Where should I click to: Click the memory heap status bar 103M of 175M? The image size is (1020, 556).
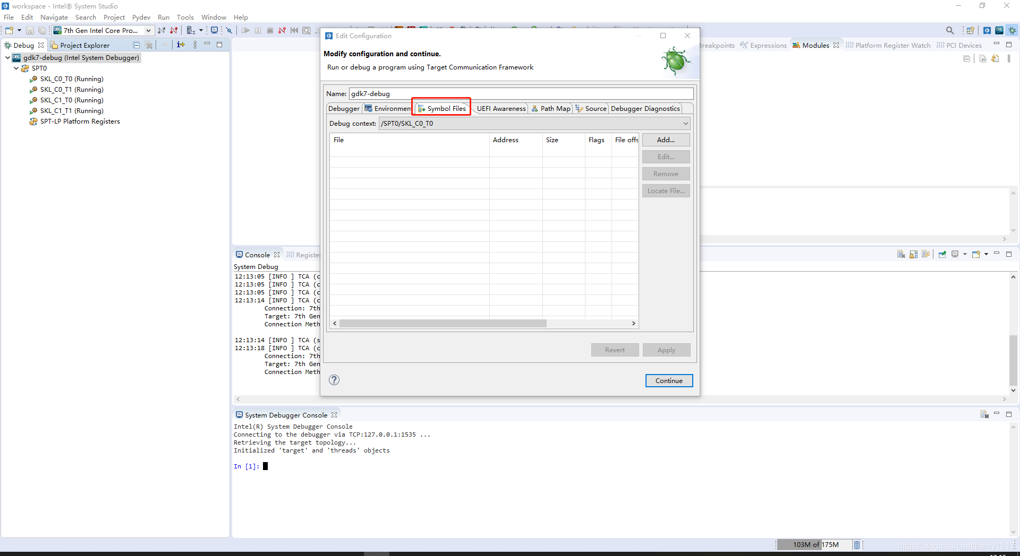click(x=814, y=544)
